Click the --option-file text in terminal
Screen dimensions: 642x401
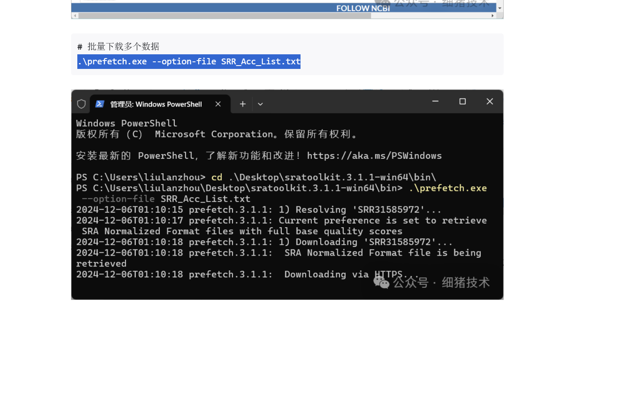coord(118,199)
